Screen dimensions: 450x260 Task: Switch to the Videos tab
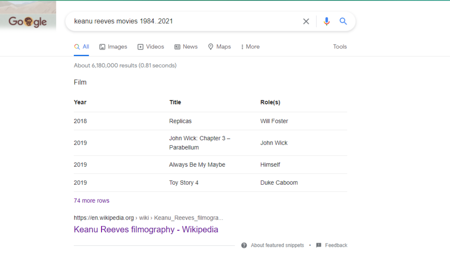pyautogui.click(x=151, y=47)
